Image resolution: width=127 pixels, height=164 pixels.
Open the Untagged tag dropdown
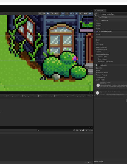114,17
